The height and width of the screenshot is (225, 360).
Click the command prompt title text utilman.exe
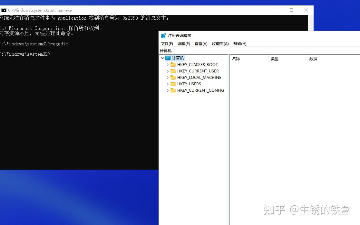pyautogui.click(x=40, y=10)
